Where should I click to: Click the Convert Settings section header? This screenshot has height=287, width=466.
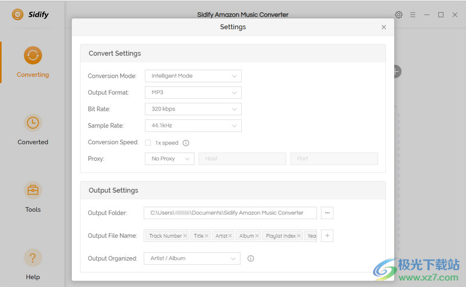tap(233, 54)
